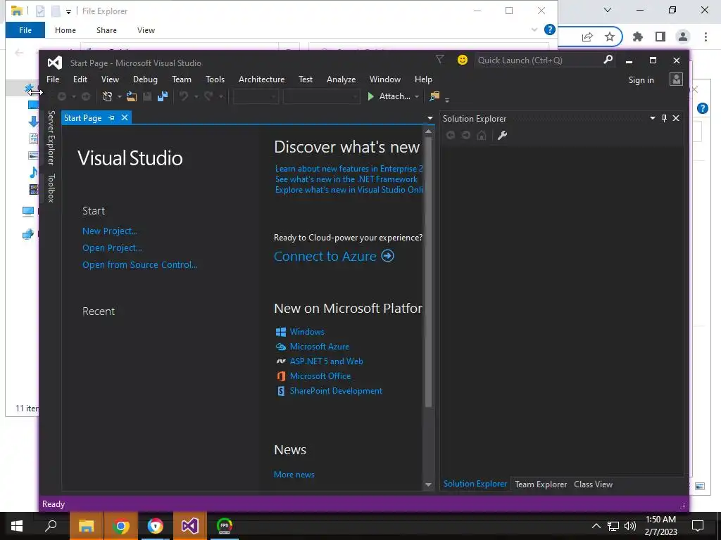Screen dimensions: 721x540
Task: Click the Windows Start button
Action: pos(17,526)
